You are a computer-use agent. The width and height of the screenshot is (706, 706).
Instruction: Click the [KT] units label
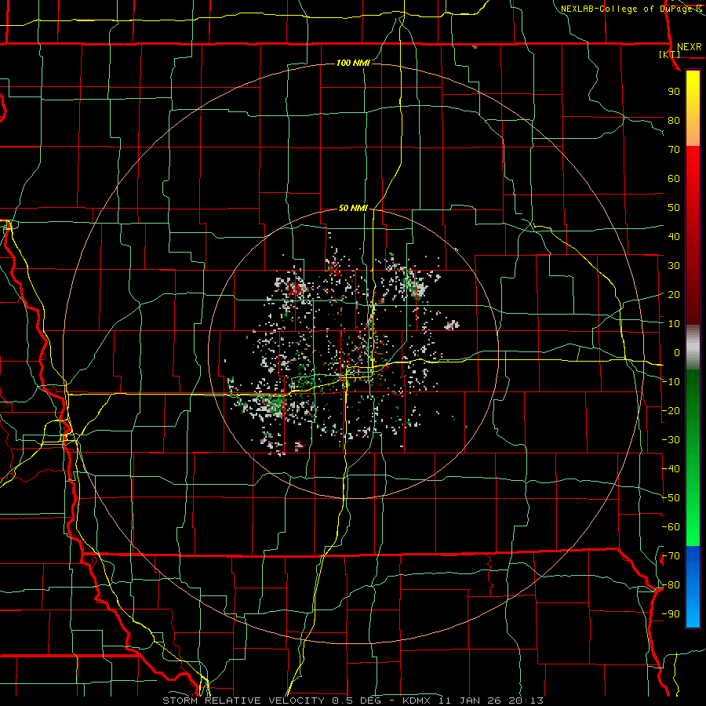point(669,54)
